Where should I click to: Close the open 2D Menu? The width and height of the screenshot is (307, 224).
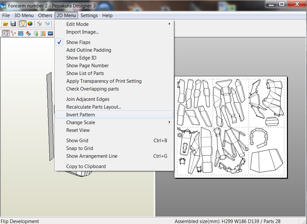pos(66,16)
